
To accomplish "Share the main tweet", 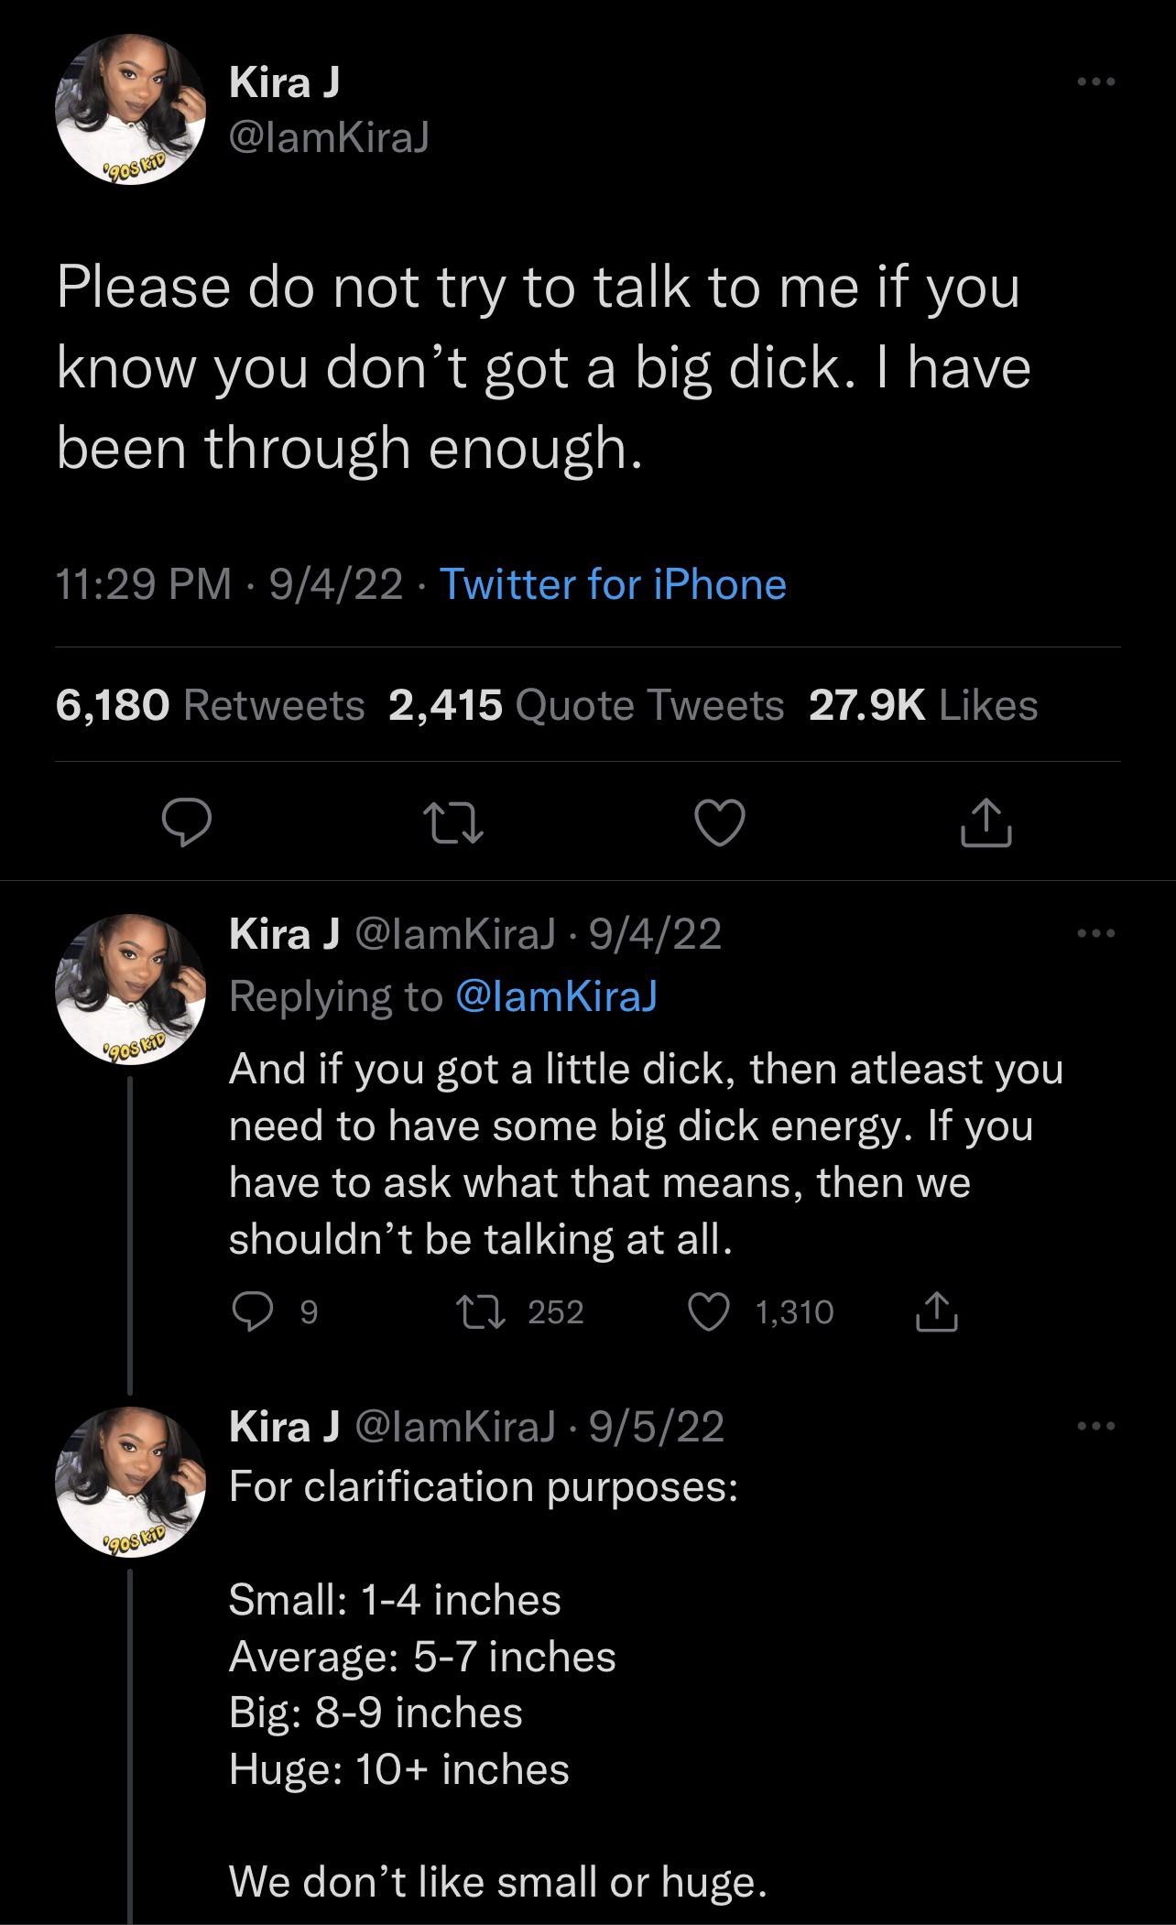I will point(985,821).
